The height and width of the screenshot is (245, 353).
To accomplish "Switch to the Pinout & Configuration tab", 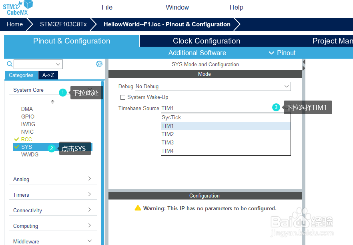I will (x=72, y=41).
